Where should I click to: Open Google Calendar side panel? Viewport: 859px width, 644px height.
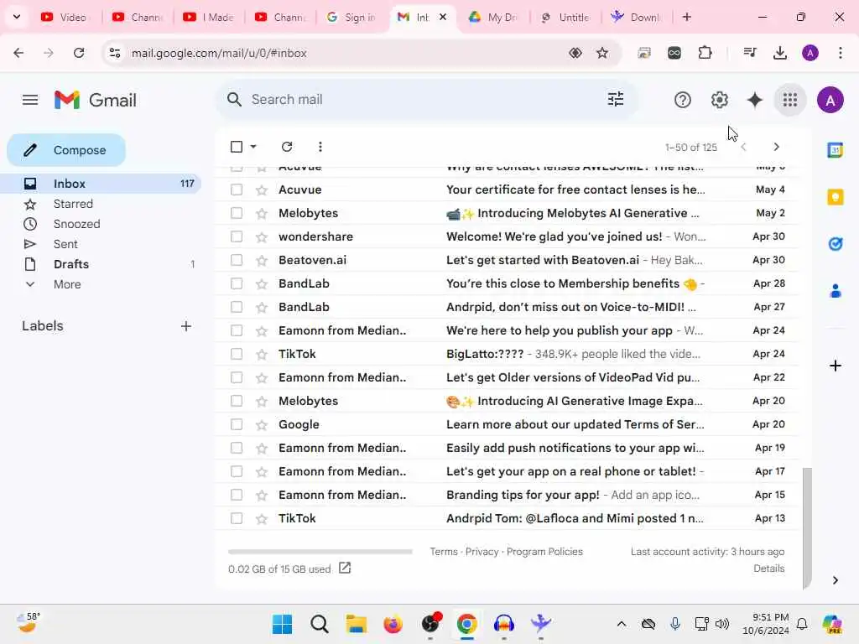(835, 149)
